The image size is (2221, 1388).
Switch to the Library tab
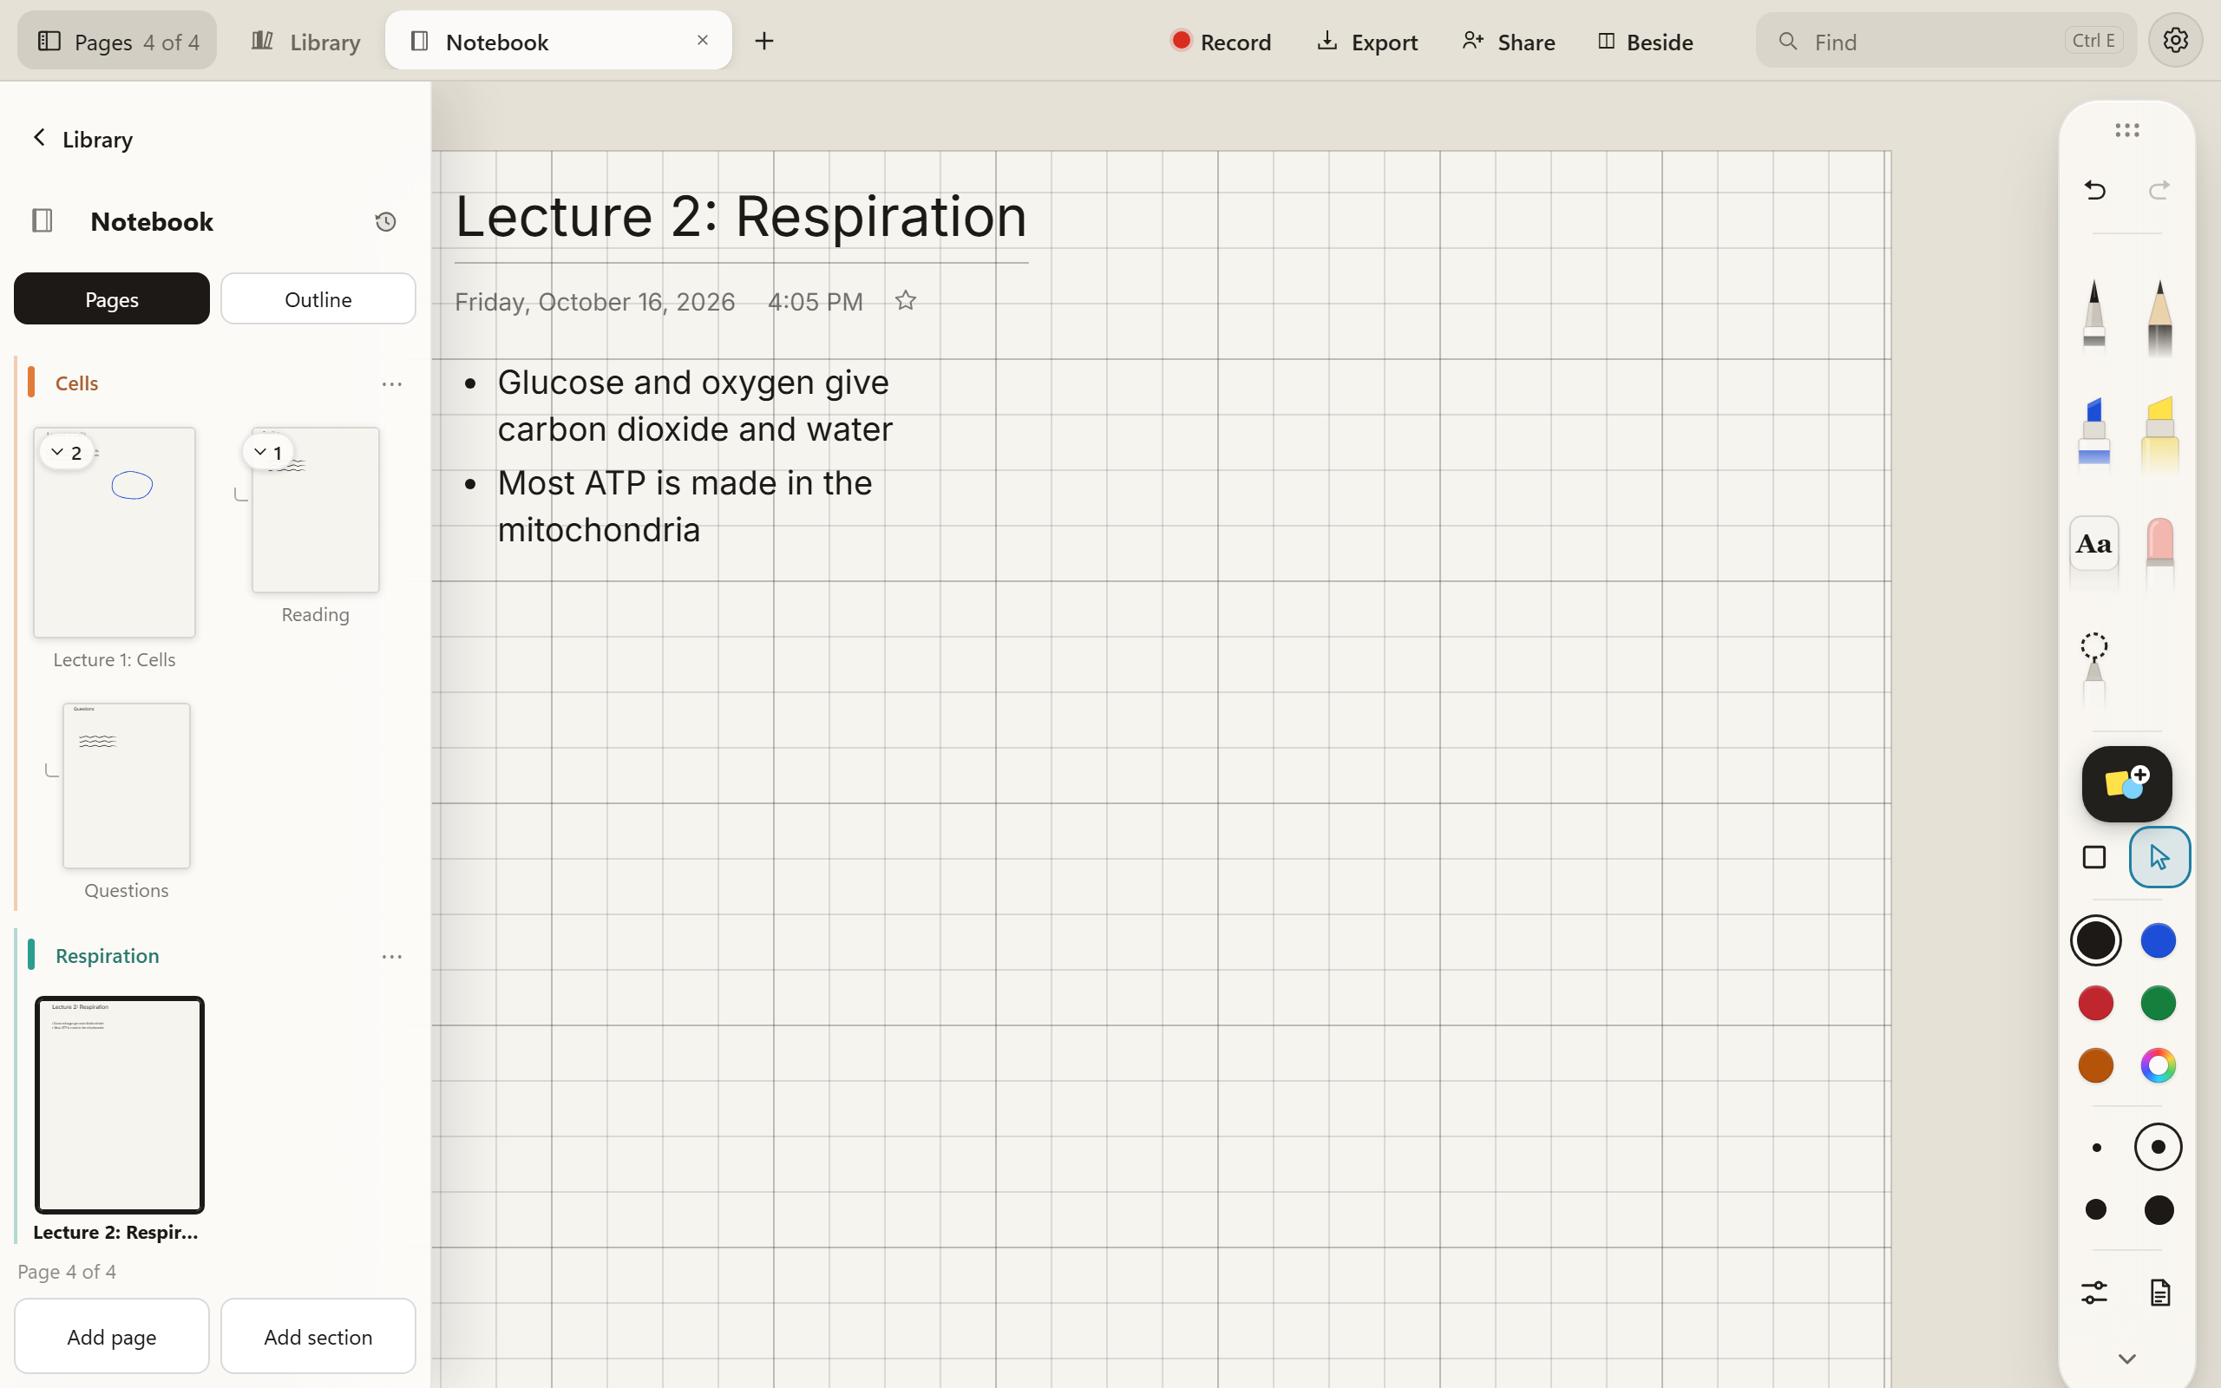click(305, 42)
